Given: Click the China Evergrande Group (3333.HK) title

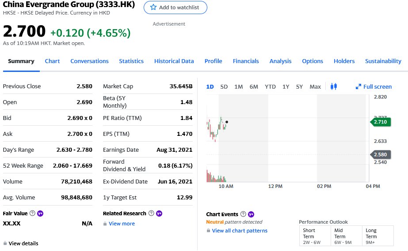Looking at the screenshot, I should (69, 4).
